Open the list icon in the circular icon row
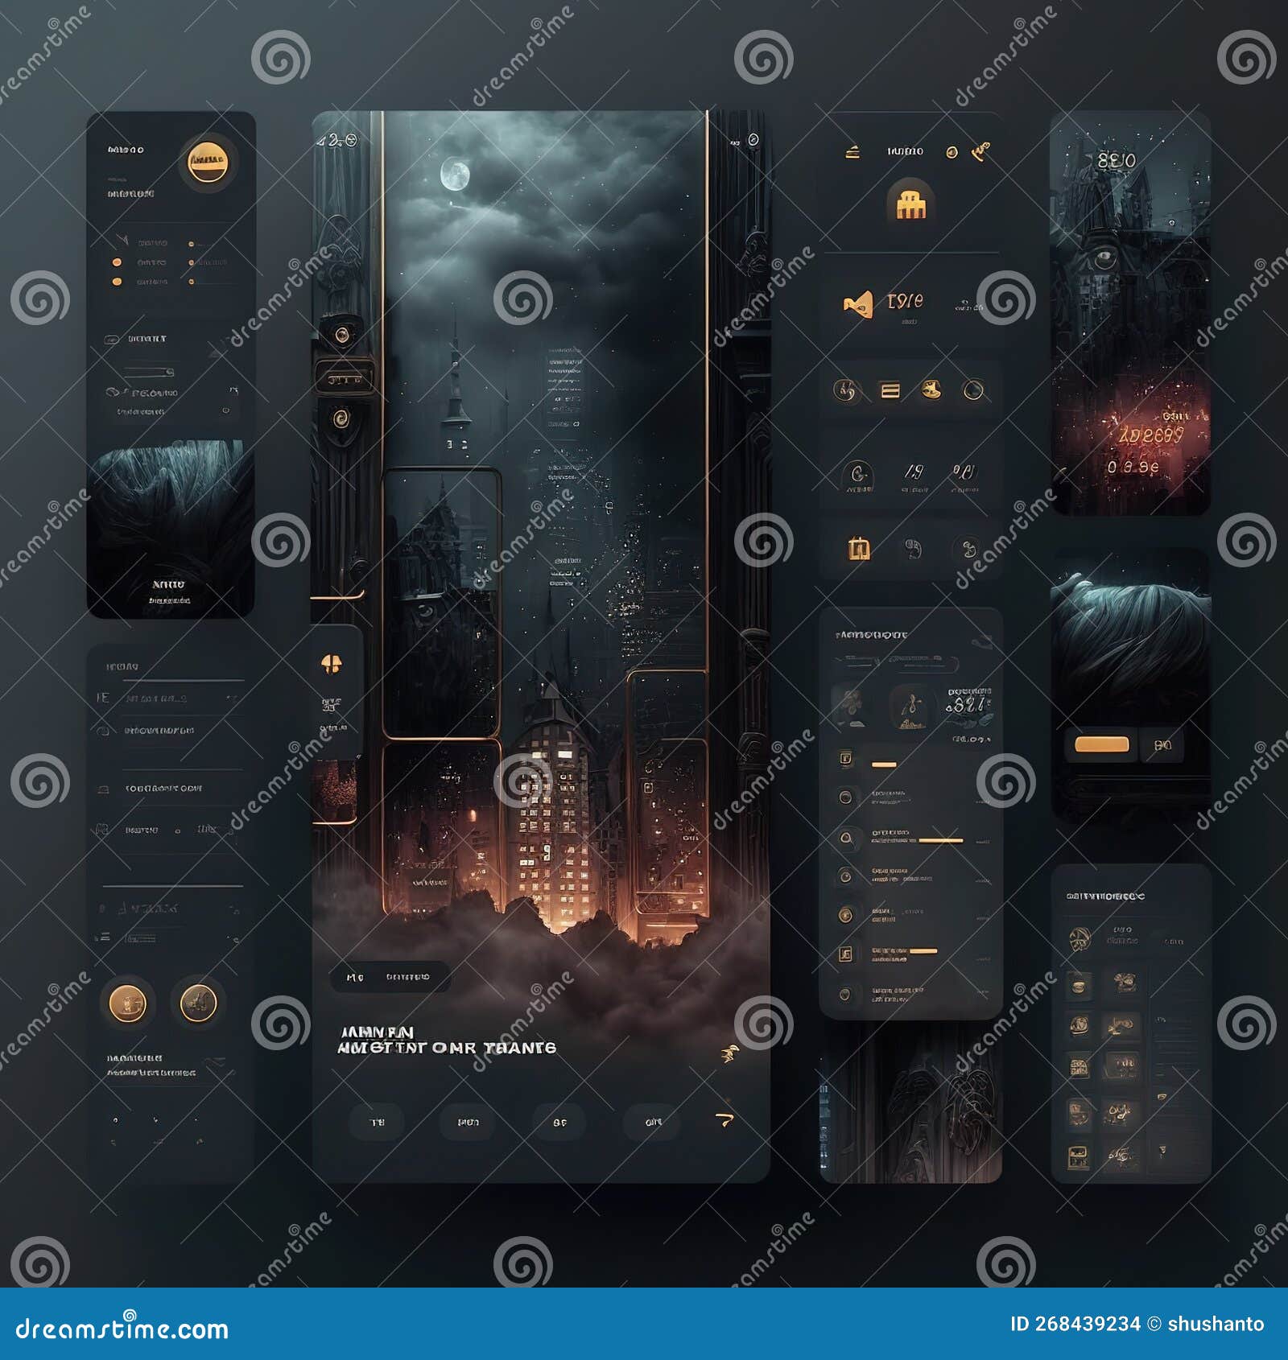The height and width of the screenshot is (1360, 1288). [x=890, y=391]
